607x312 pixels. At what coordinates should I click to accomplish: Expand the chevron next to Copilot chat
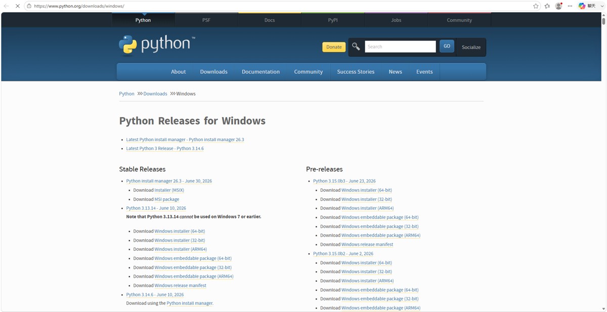[602, 6]
